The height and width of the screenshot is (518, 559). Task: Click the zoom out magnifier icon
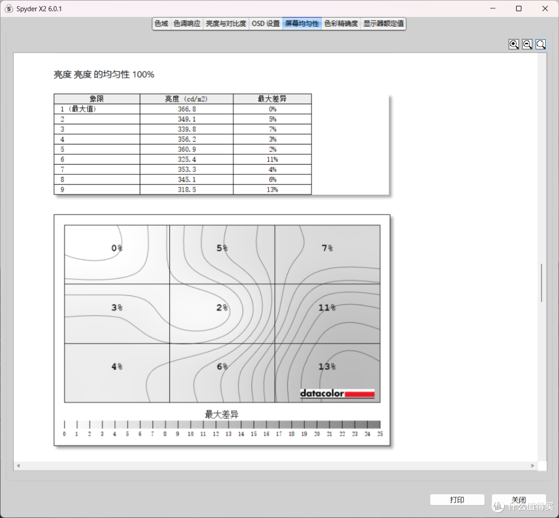(x=527, y=44)
